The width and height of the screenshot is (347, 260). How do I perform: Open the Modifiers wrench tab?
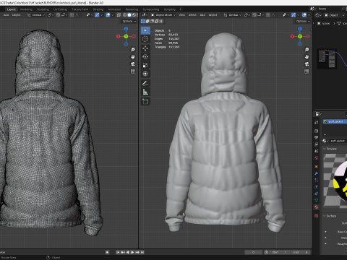tap(317, 173)
